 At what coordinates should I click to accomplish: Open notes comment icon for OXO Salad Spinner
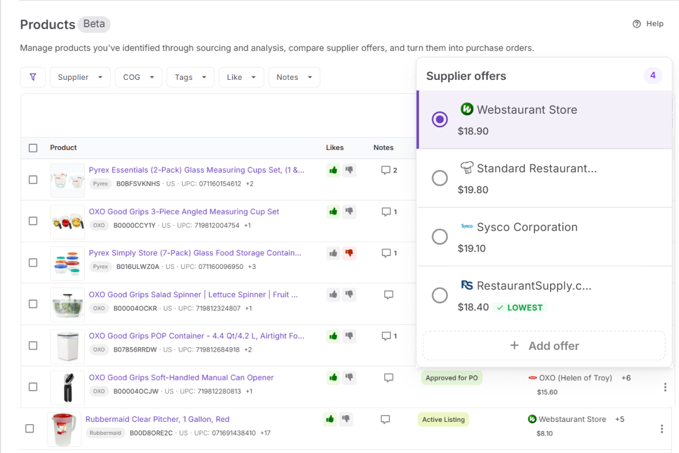click(388, 295)
